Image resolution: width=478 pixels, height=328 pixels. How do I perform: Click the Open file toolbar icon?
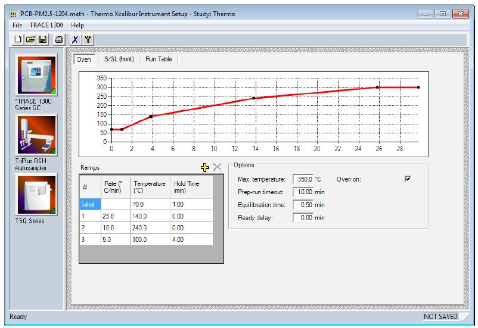[x=30, y=39]
